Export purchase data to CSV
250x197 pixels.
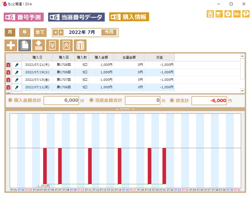pos(38,45)
